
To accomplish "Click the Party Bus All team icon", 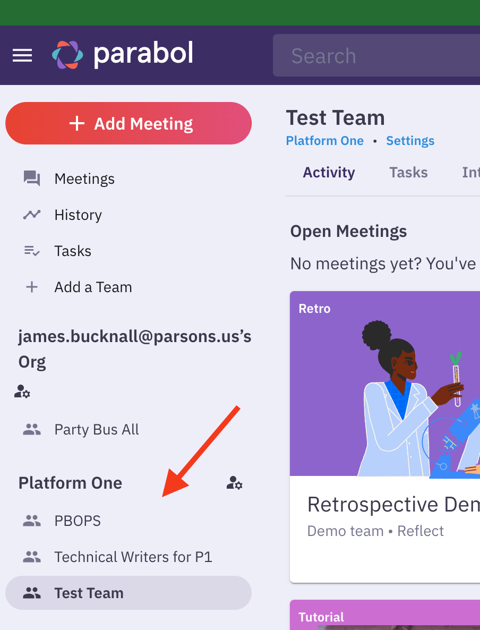I will pos(32,429).
